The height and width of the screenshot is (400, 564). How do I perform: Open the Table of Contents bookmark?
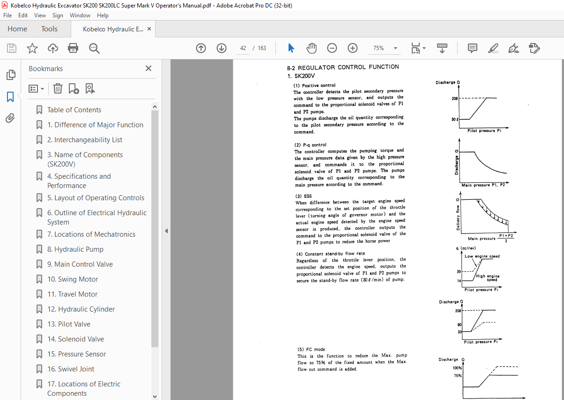click(74, 110)
